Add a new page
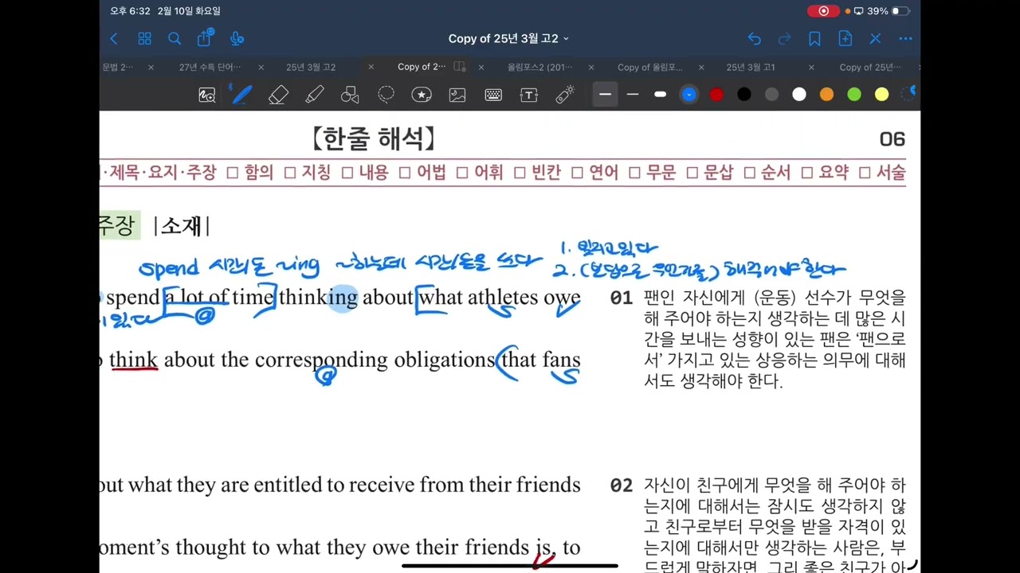Screen dimensions: 1020x573 coord(845,38)
